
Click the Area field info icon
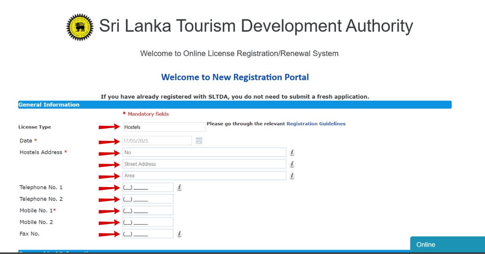click(292, 176)
